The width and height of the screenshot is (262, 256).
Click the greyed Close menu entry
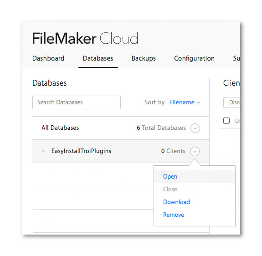coord(170,189)
